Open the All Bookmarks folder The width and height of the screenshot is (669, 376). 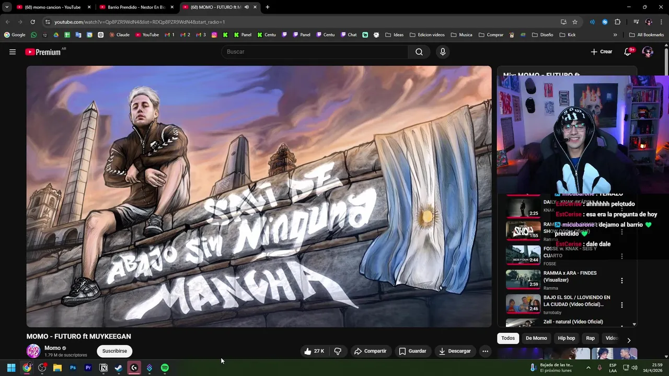click(647, 35)
